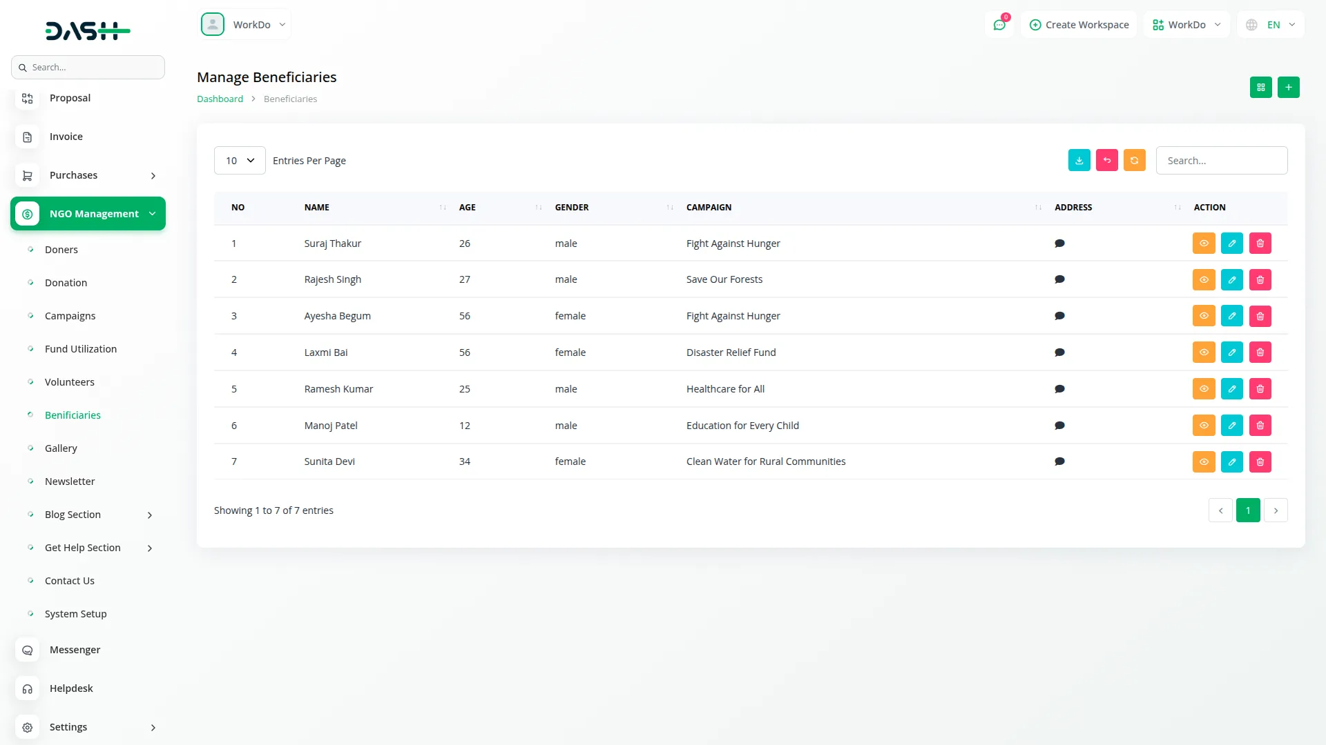Delete Ayesha Begum with trash icon

point(1260,316)
